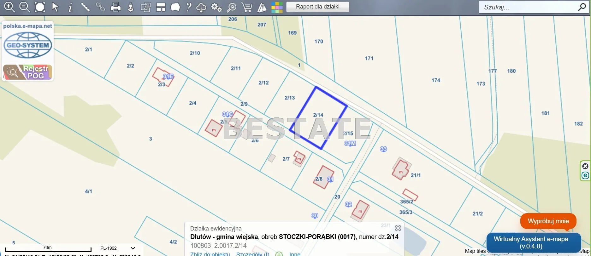Click the green e icon on side tab
The height and width of the screenshot is (256, 591).
(585, 175)
